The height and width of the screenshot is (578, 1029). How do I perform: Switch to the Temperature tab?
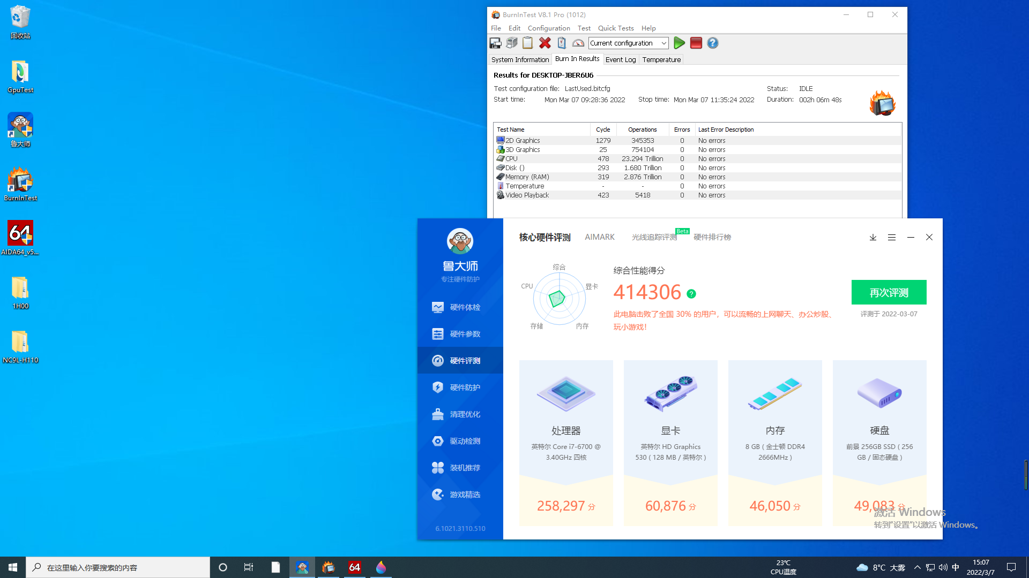[661, 59]
